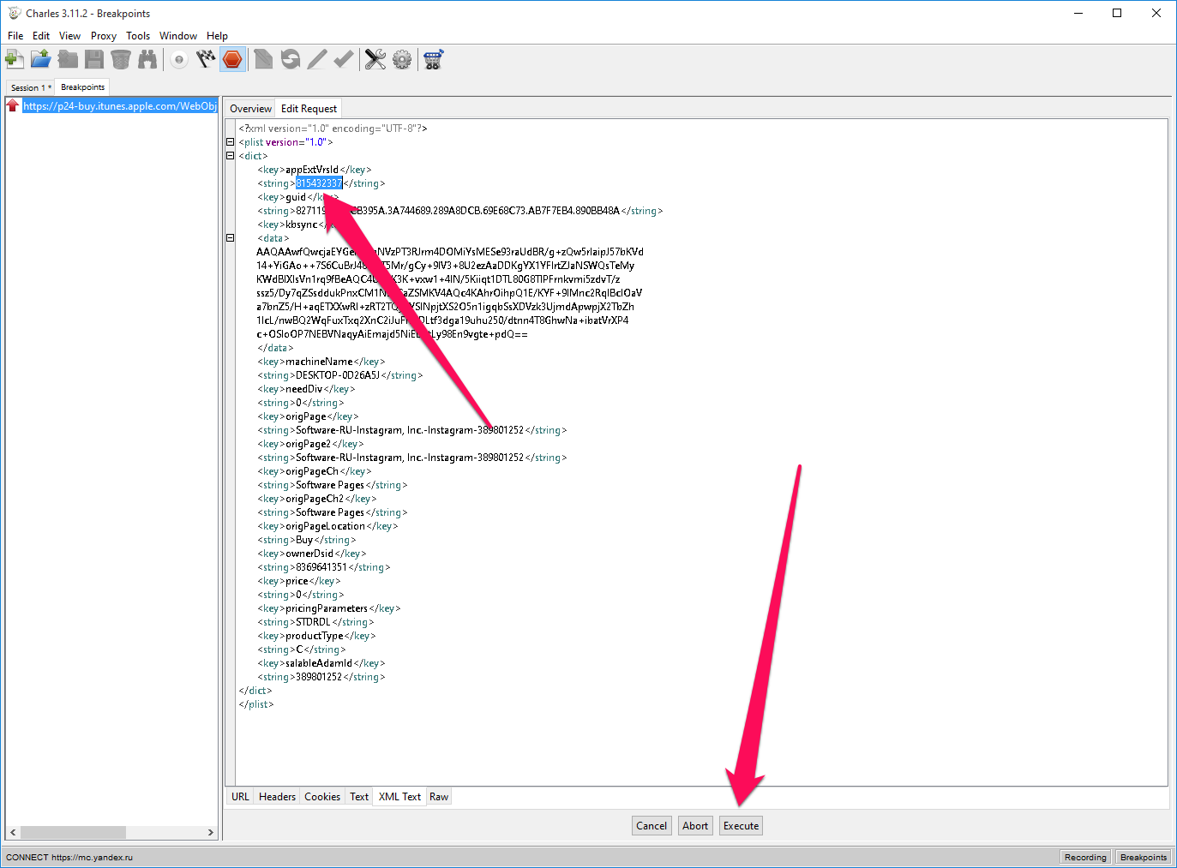Click the Abort button
The image size is (1177, 868).
[695, 826]
